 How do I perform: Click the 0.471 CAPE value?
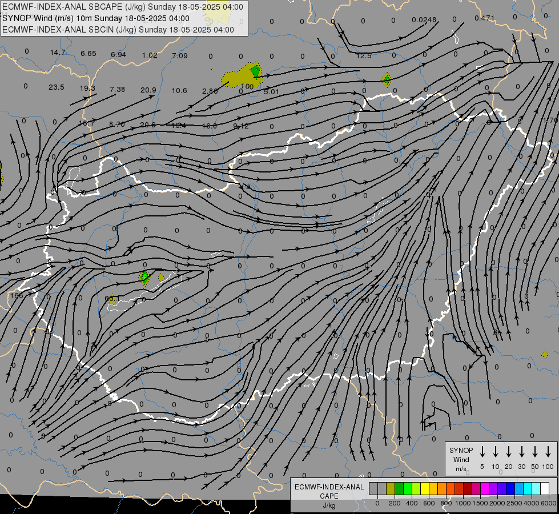click(485, 18)
